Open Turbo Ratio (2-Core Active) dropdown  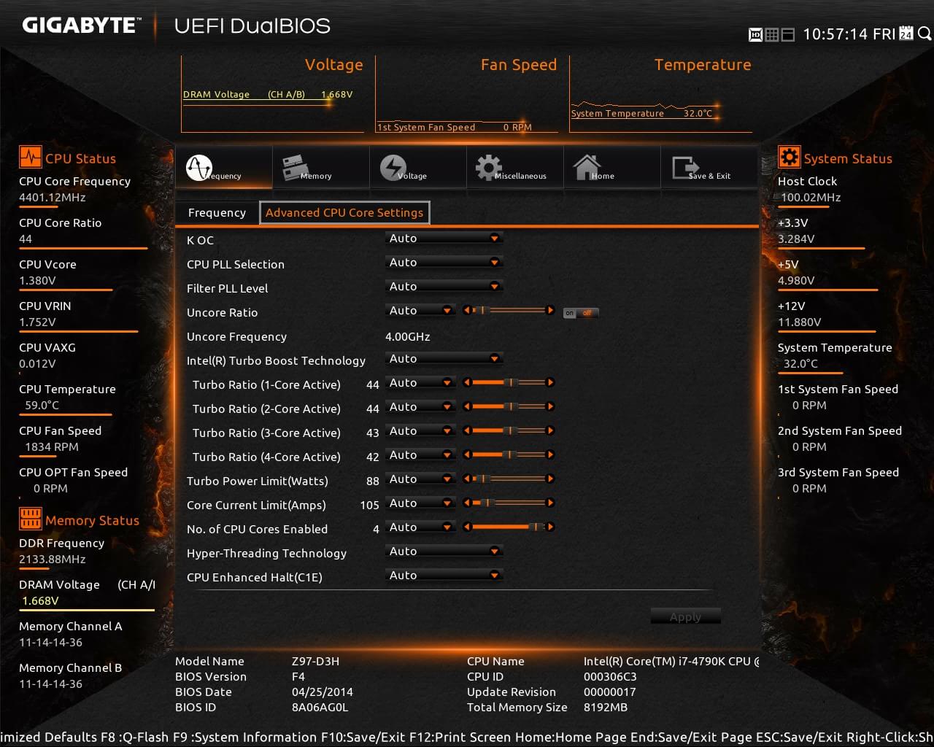(x=420, y=407)
